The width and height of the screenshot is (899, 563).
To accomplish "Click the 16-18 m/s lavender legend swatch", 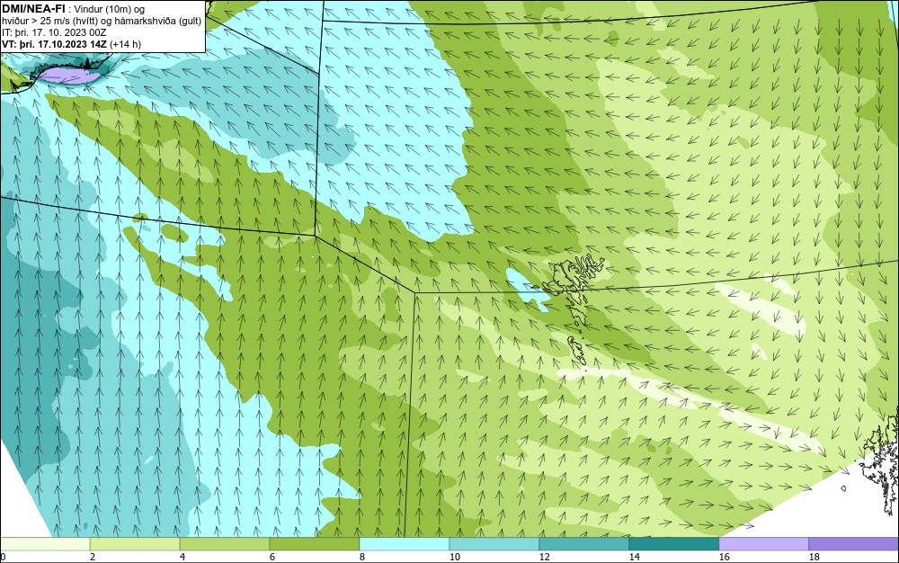I will coord(763,544).
